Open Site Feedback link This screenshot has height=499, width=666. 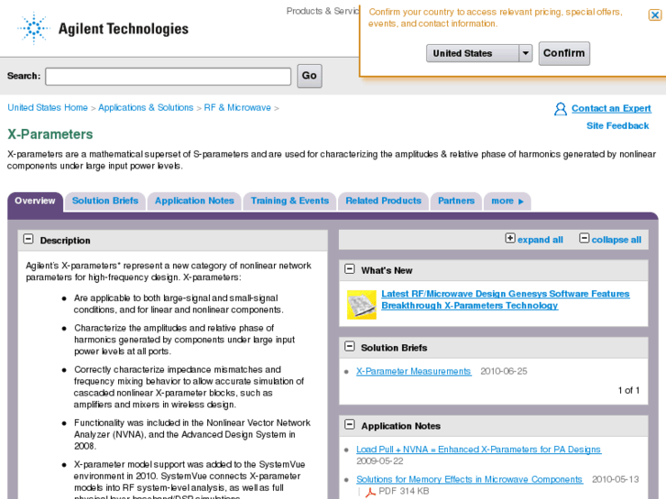tap(617, 125)
